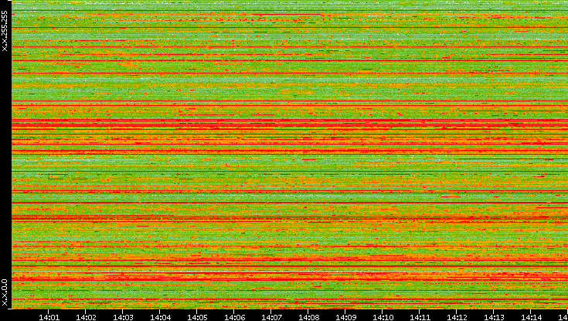This screenshot has width=568, height=321.
Task: Click the 14:08 time axis label
Action: (x=308, y=317)
